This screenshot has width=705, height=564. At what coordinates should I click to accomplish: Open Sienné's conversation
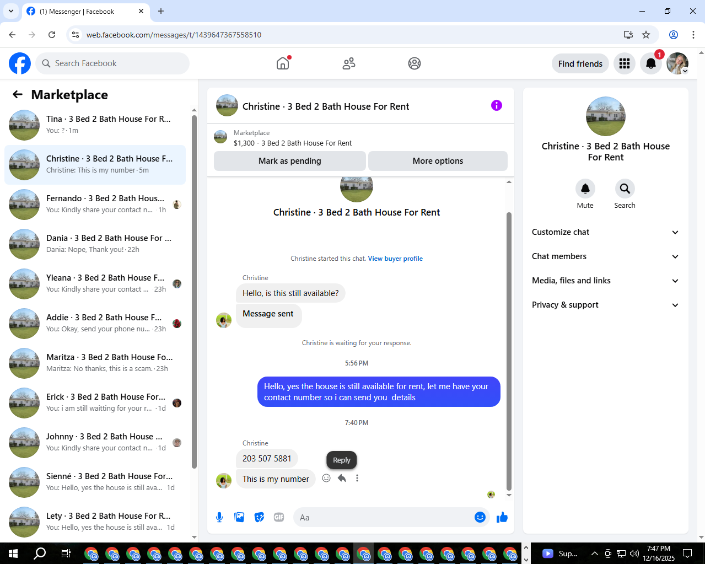click(x=95, y=482)
